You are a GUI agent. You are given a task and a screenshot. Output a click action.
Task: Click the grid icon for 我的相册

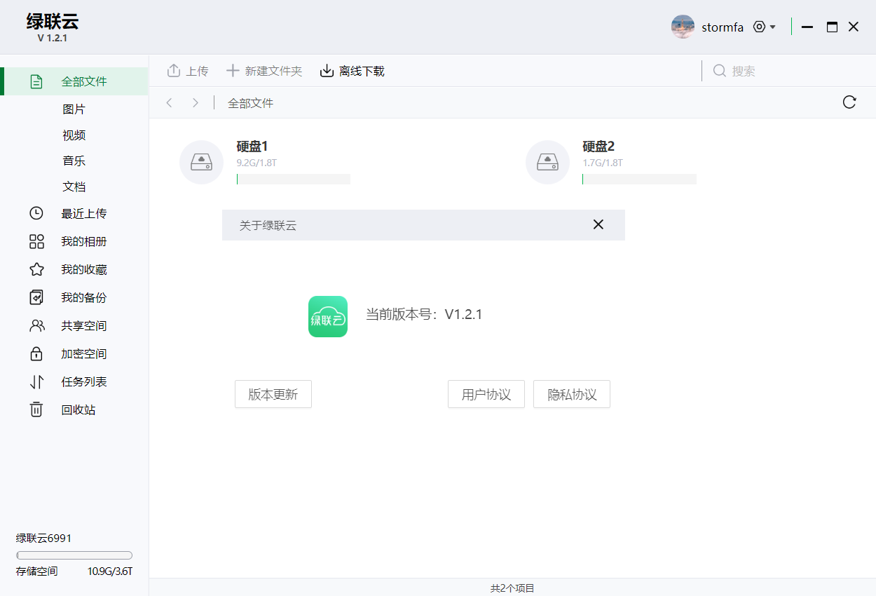tap(36, 241)
